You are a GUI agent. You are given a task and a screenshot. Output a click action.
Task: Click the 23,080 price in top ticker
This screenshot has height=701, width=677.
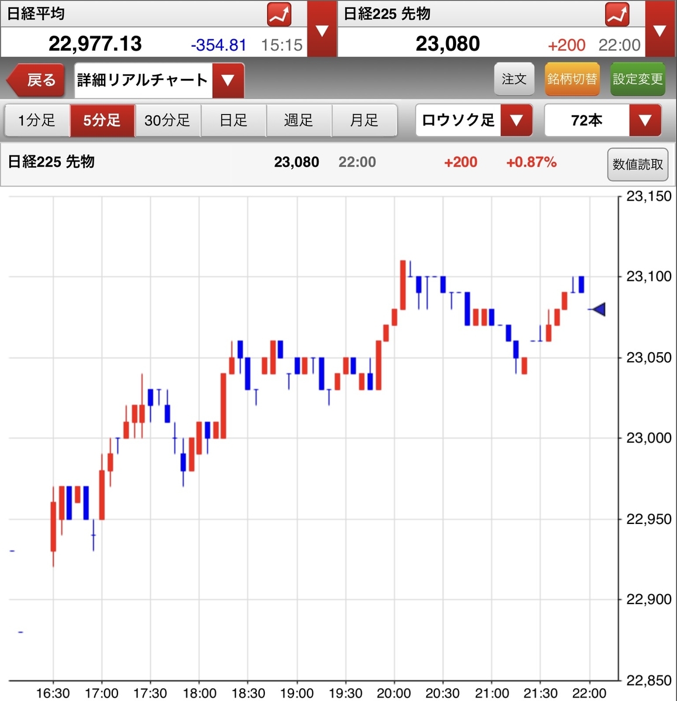(x=448, y=44)
